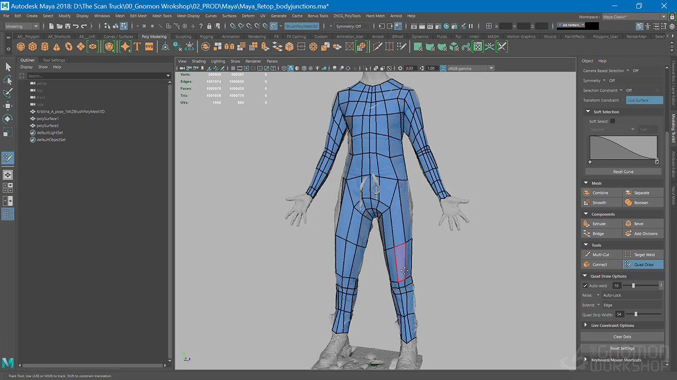677x380 pixels.
Task: Click the Target Weld tool
Action: tap(643, 255)
